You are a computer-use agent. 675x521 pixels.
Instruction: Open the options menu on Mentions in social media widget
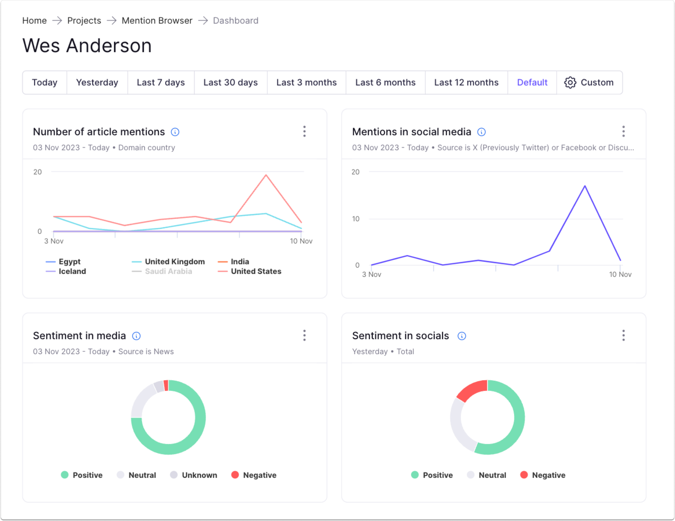point(623,131)
